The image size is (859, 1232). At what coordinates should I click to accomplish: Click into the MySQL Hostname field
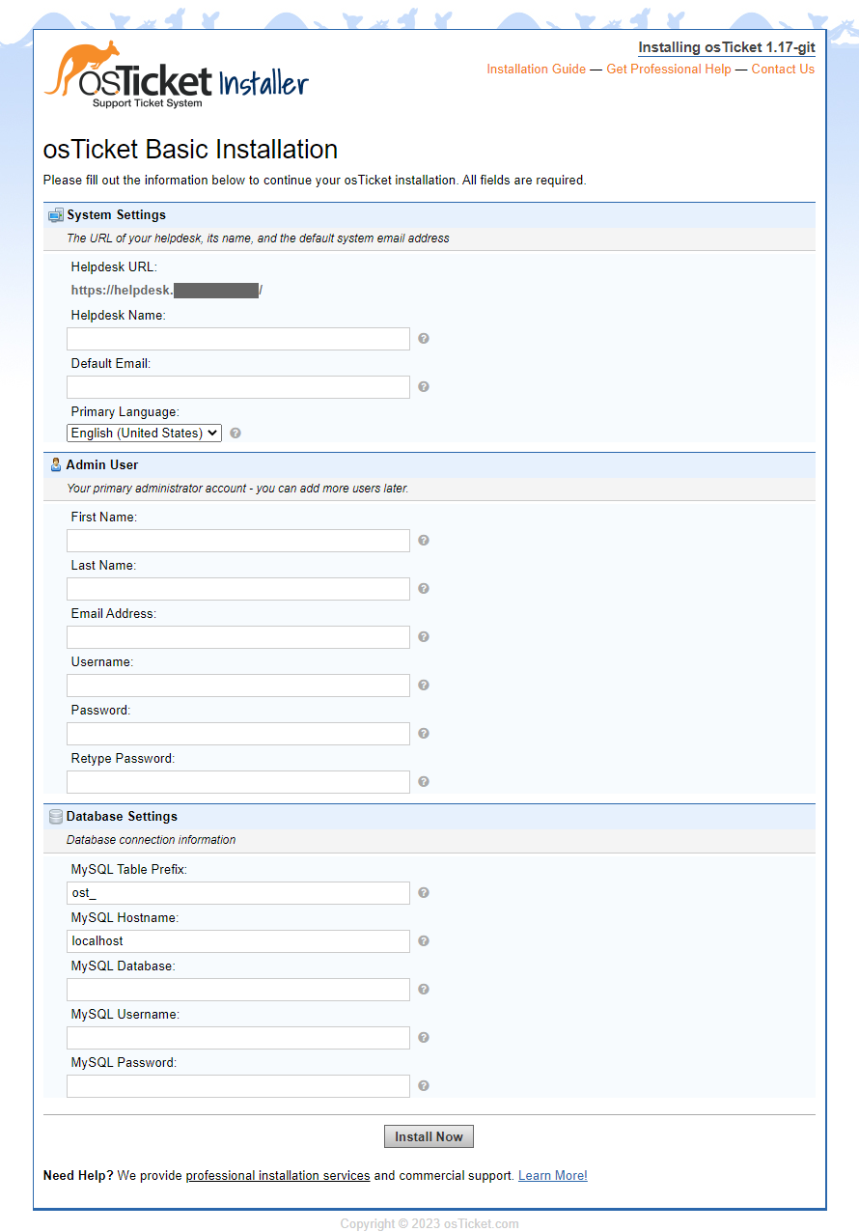pyautogui.click(x=238, y=941)
